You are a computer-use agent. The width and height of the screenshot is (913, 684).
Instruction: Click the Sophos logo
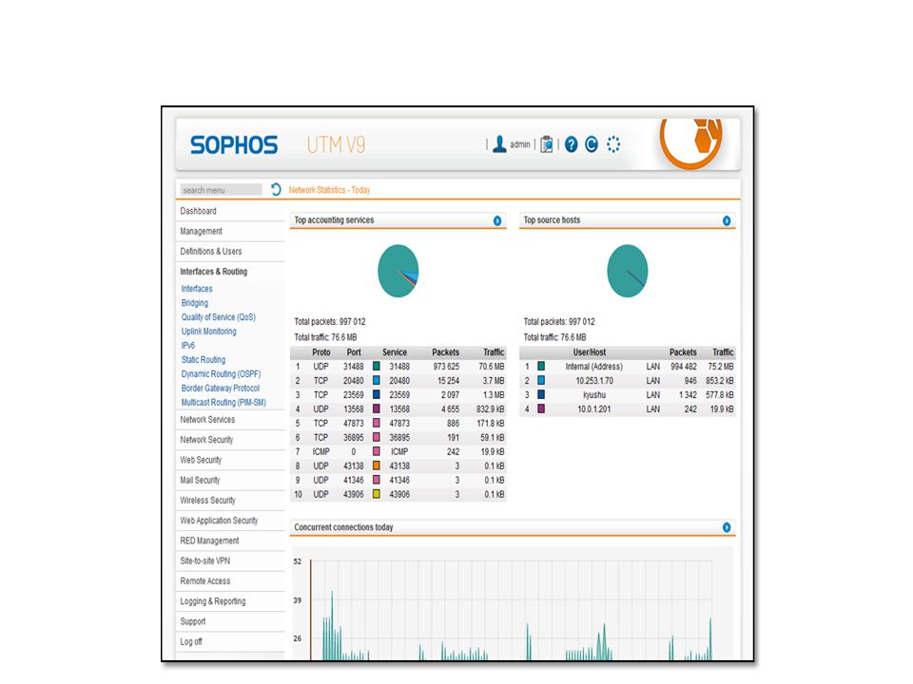[x=234, y=144]
